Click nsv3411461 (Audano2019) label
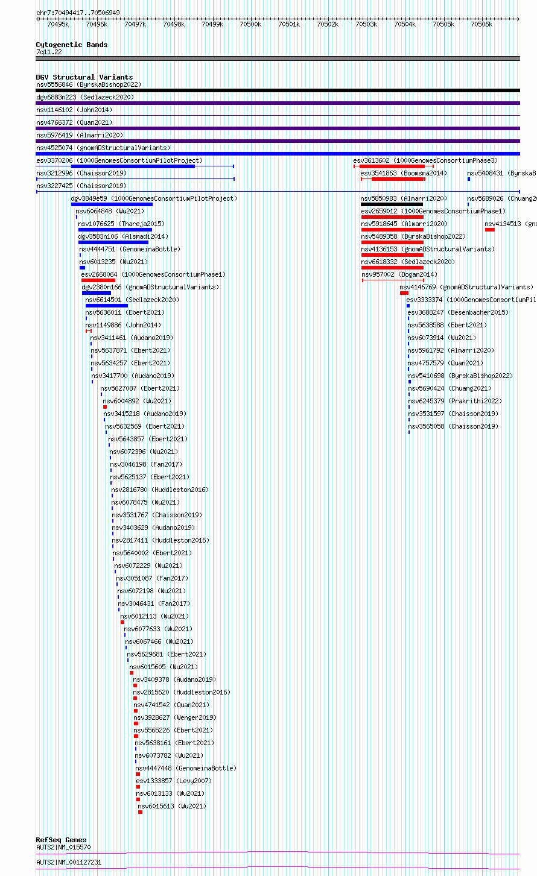The image size is (537, 876). click(x=132, y=338)
